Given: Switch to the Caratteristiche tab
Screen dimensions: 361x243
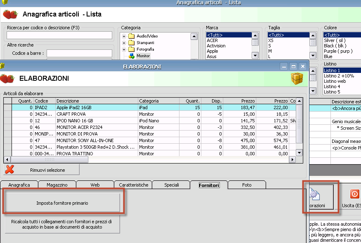Looking at the screenshot, I should [133, 185].
